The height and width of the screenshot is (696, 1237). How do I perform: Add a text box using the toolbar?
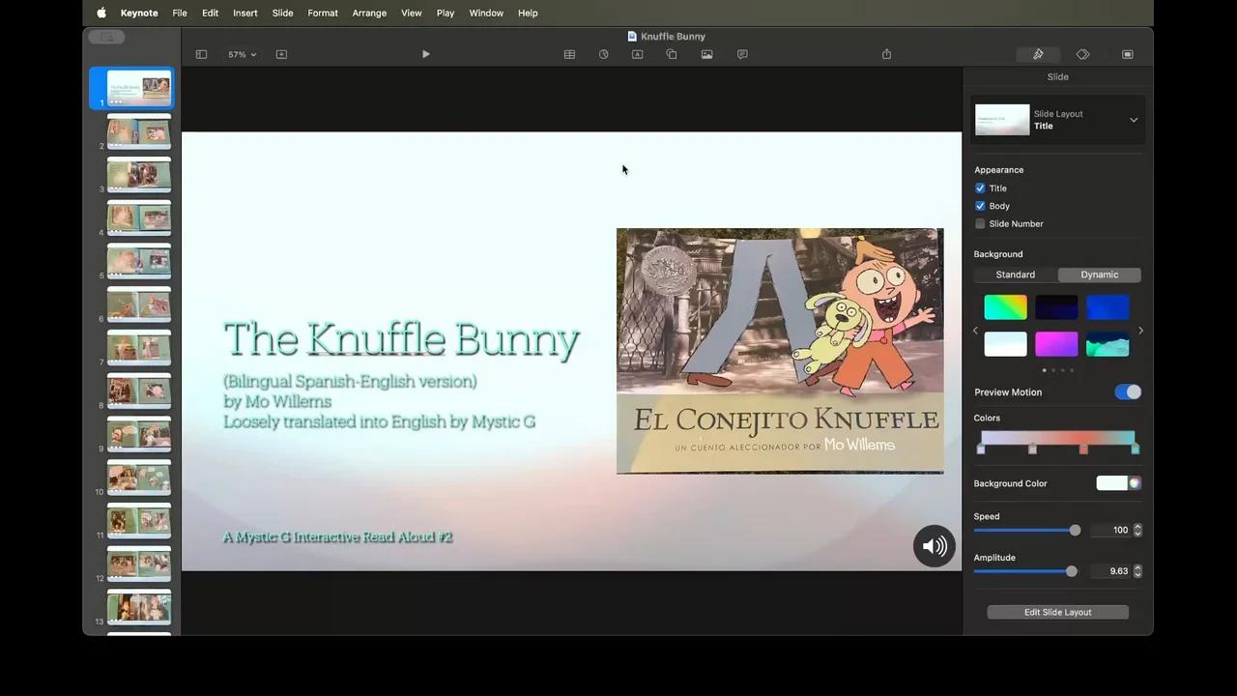click(x=637, y=54)
